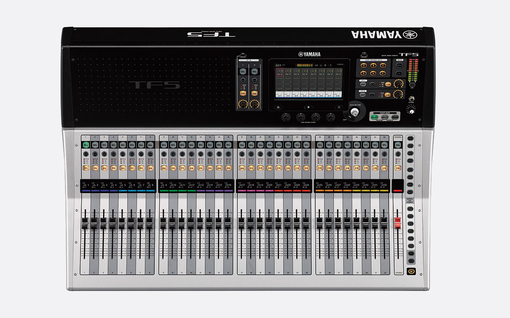The height and width of the screenshot is (318, 510).
Task: Select the green INPUT1 fader bank
Action: click(374, 117)
